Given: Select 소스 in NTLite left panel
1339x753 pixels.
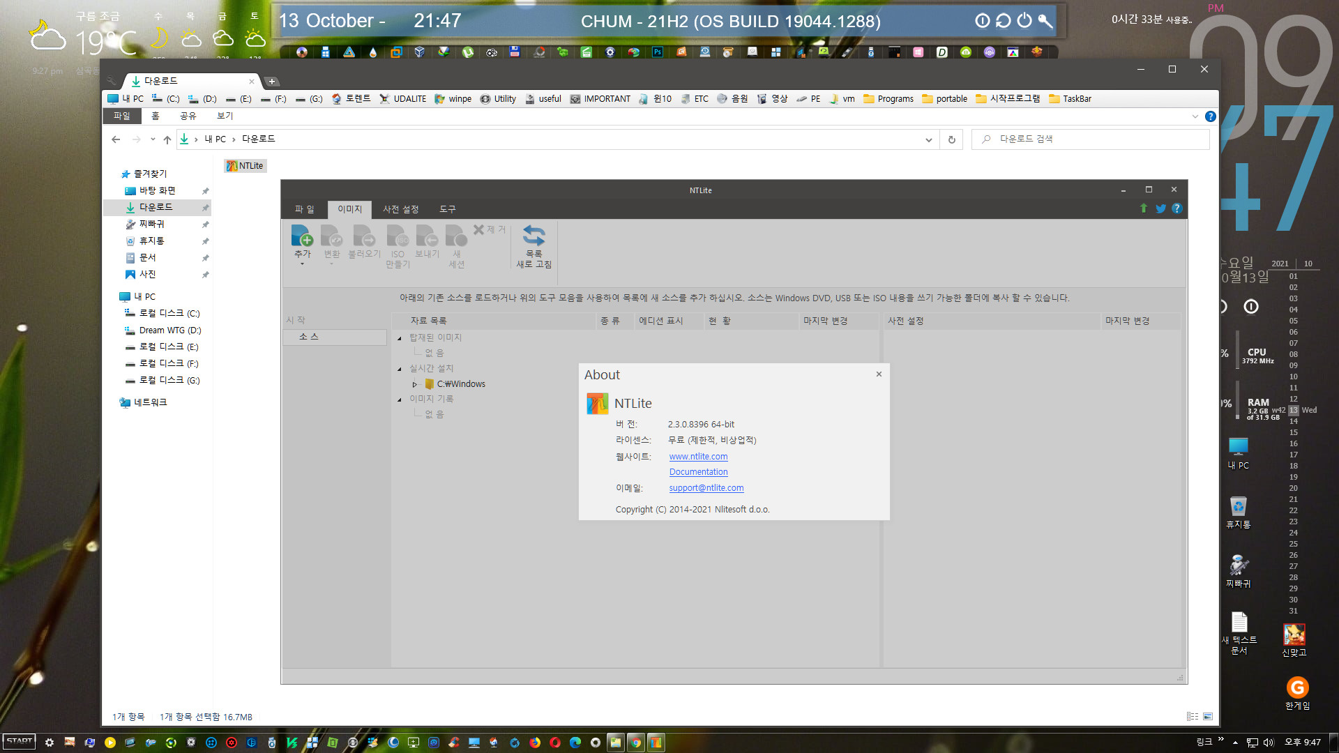Looking at the screenshot, I should point(335,337).
